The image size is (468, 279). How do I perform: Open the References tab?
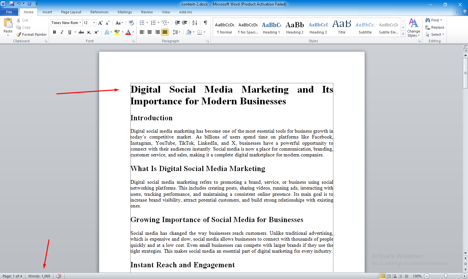click(99, 12)
